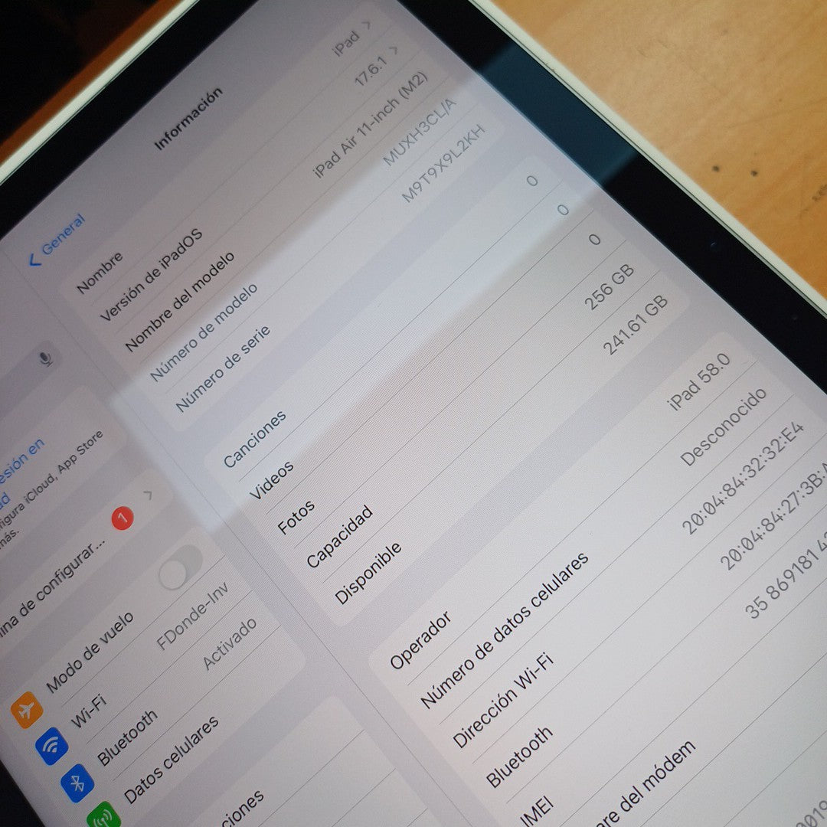Open the finish setup row chevron
Viewport: 827px width, 827px height.
tap(149, 495)
